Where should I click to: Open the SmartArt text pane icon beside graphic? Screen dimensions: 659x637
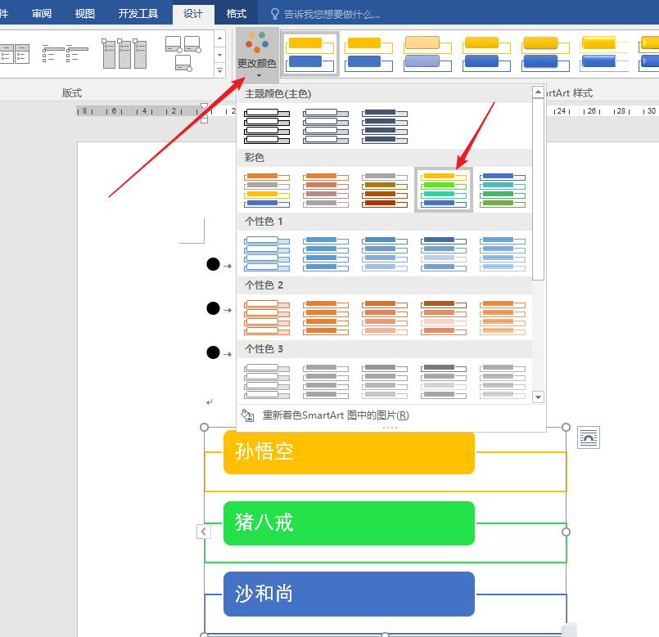click(588, 437)
